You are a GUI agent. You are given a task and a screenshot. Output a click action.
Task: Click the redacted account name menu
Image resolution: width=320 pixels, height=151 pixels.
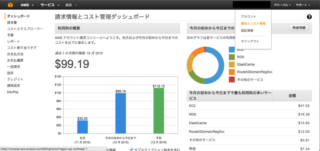252,4
